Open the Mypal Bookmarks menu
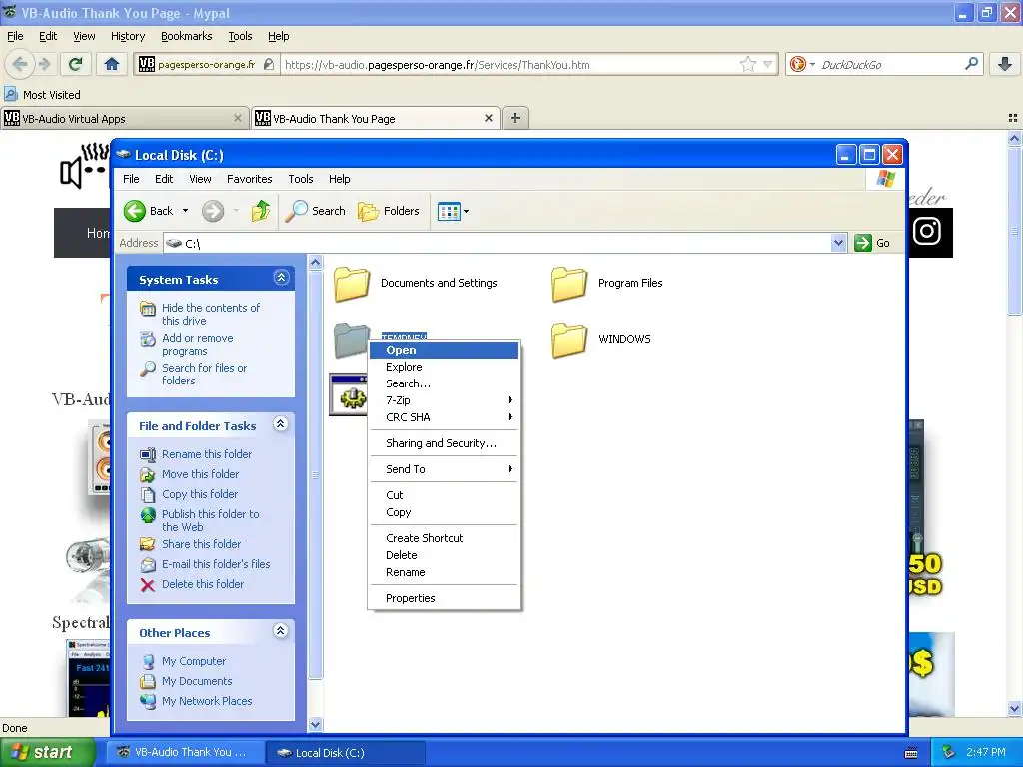The image size is (1023, 767). pyautogui.click(x=186, y=37)
